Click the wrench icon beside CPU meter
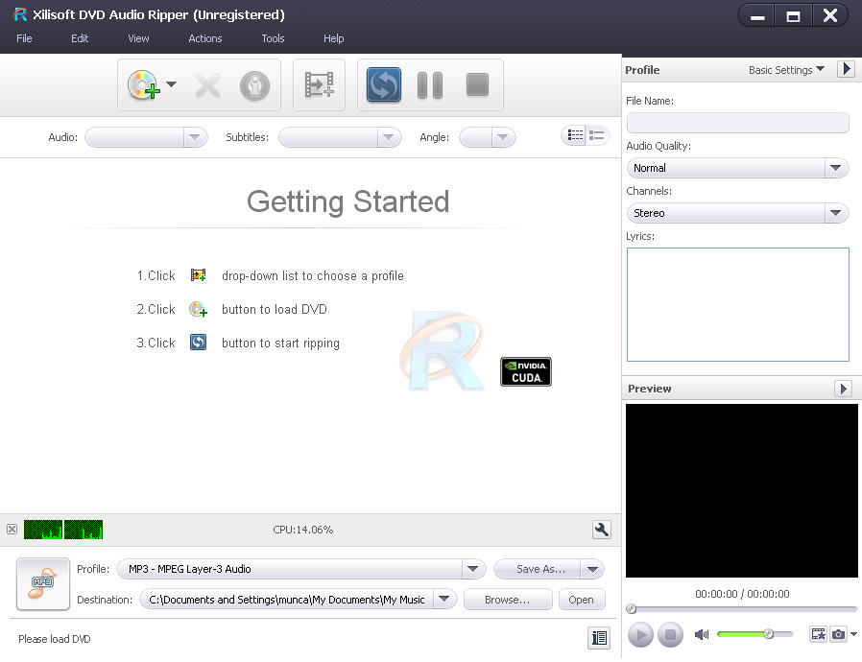862x662 pixels. pos(600,530)
